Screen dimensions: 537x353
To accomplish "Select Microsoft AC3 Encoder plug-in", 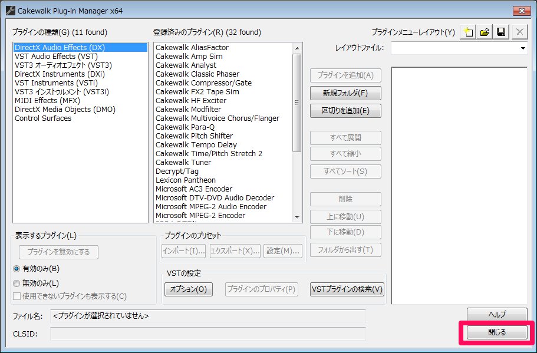I will tap(223, 189).
